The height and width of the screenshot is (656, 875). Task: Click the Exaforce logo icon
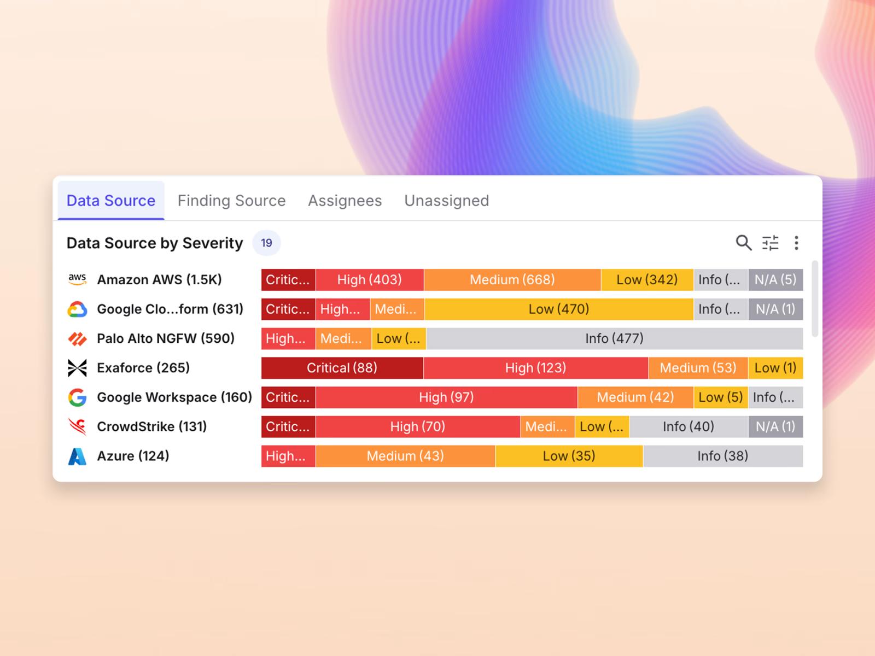coord(77,368)
